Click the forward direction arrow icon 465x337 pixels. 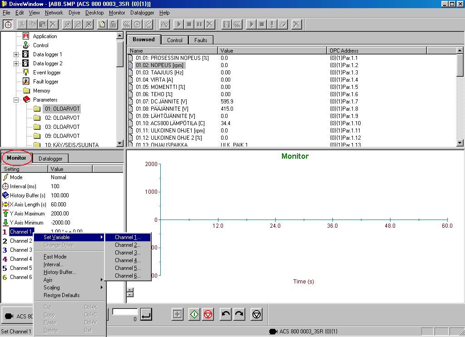click(x=239, y=314)
